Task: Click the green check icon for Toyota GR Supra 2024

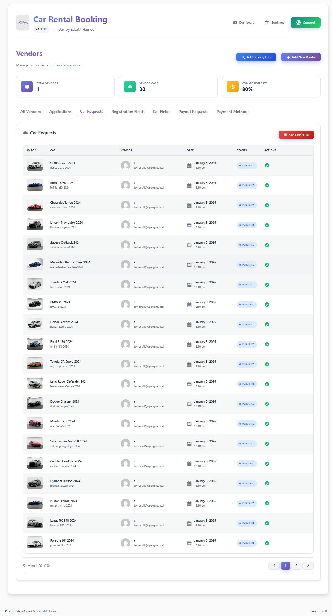Action: (267, 364)
